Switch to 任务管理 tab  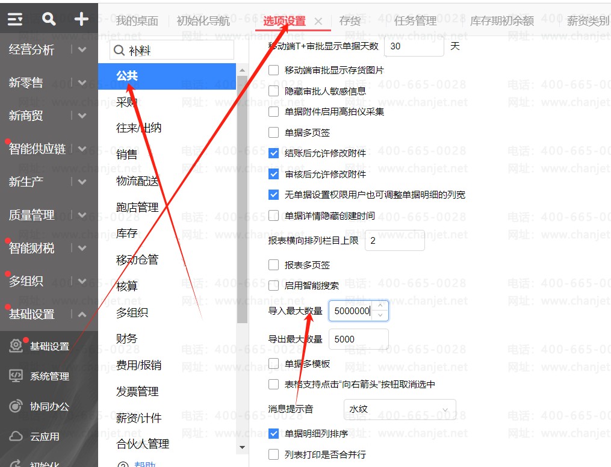point(415,20)
